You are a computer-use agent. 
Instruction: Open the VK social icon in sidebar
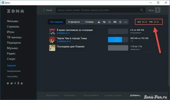coord(8,83)
